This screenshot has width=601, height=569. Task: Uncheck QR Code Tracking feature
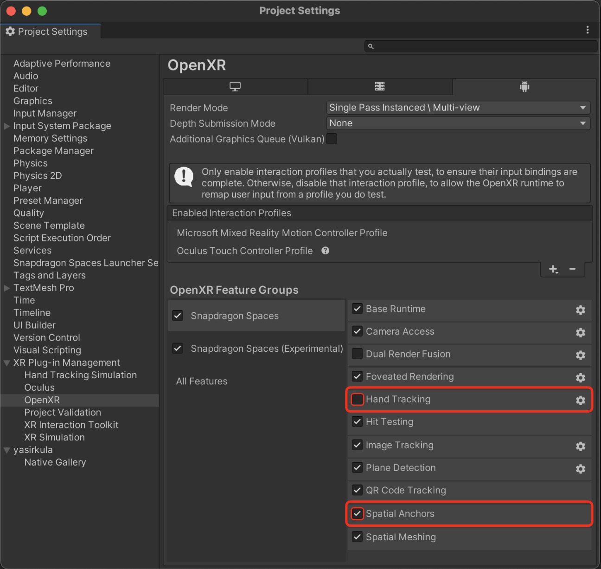point(357,490)
